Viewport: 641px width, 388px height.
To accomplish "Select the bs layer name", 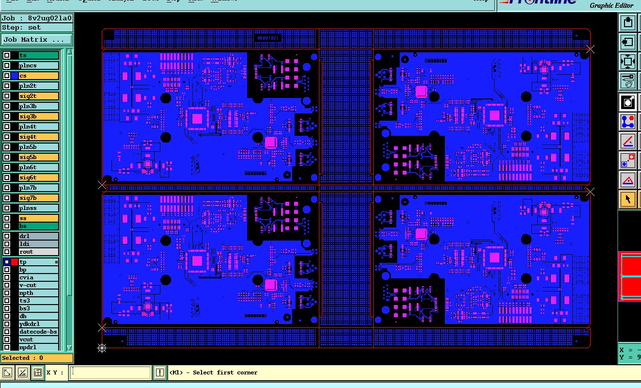I will [39, 226].
